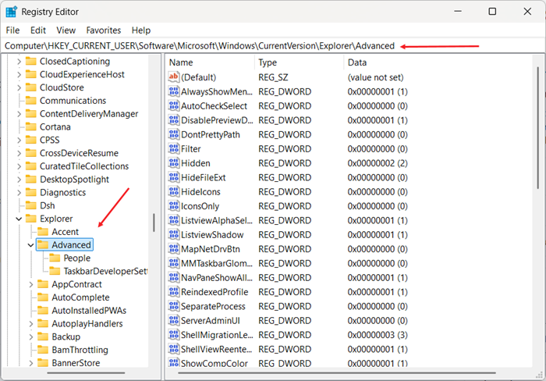Expand the CloudExperienceHost key
The image size is (546, 381).
click(19, 74)
